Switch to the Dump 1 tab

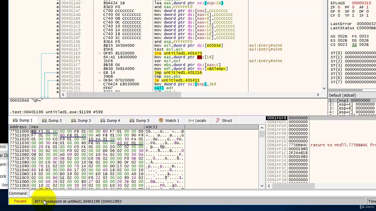(22, 120)
